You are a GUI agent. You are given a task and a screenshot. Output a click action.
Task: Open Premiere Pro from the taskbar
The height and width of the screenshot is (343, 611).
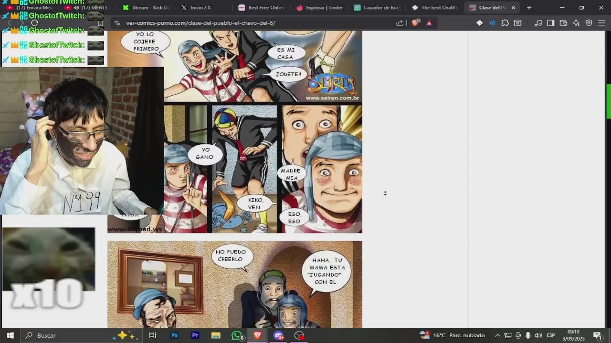[x=195, y=335]
